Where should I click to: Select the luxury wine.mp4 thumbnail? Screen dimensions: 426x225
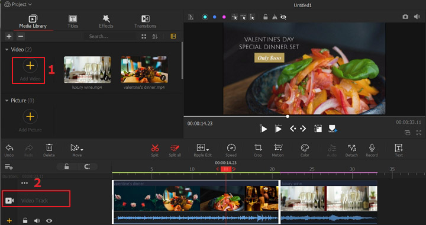[87, 69]
